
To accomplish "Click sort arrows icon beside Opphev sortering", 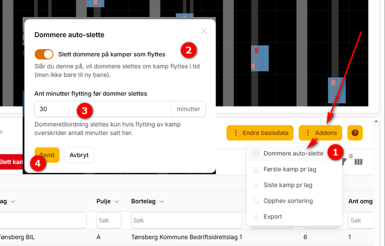I will pyautogui.click(x=256, y=201).
